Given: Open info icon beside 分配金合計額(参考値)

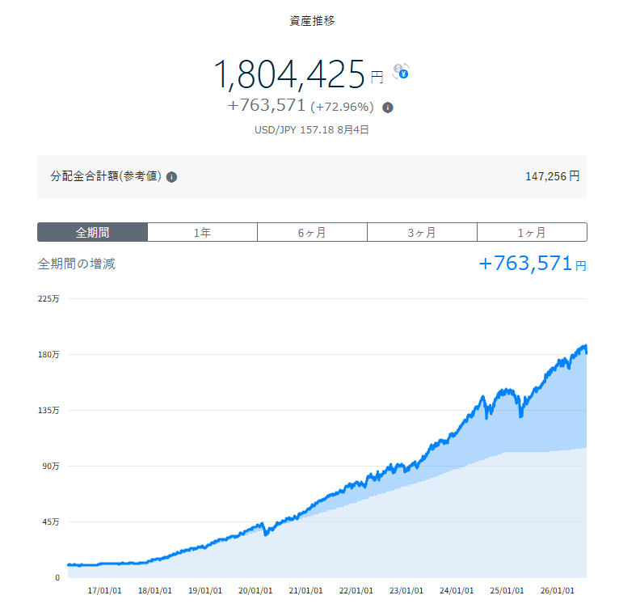Looking at the screenshot, I should [171, 177].
